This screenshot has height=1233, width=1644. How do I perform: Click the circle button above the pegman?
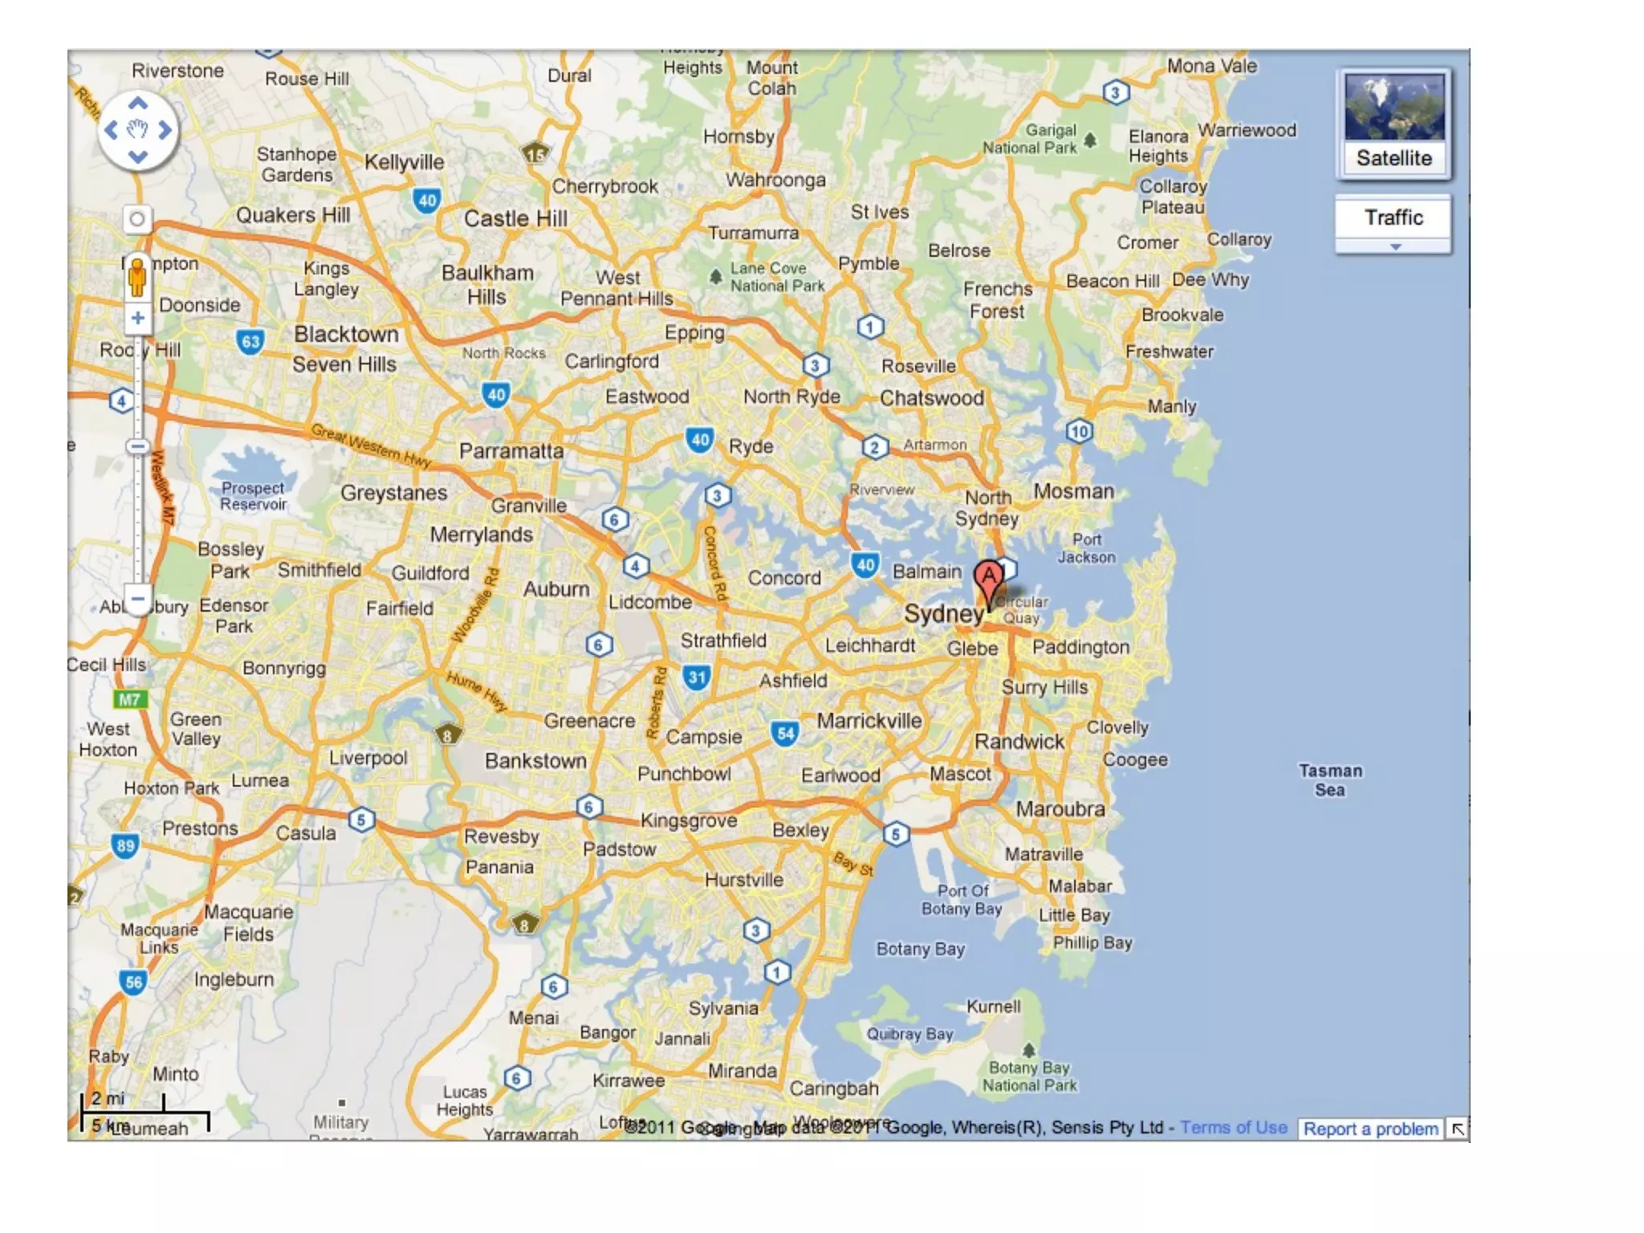pyautogui.click(x=137, y=219)
